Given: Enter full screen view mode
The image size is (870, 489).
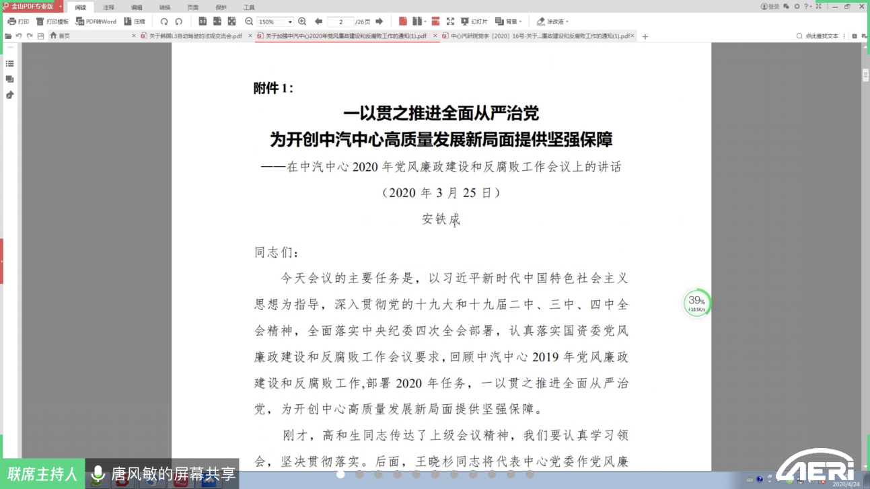Looking at the screenshot, I should pos(450,22).
